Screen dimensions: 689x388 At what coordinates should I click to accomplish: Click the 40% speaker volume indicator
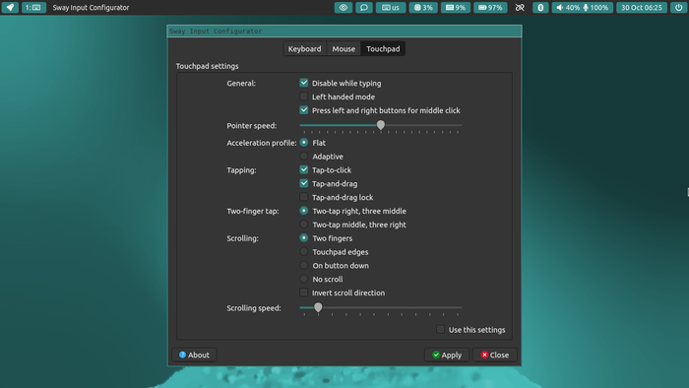pos(567,8)
